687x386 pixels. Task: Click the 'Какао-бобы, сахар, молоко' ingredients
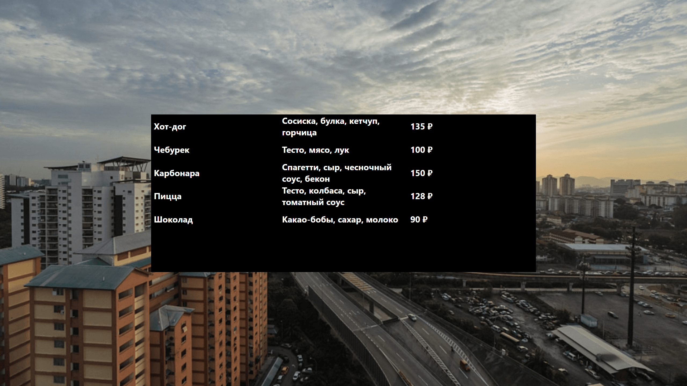(340, 220)
